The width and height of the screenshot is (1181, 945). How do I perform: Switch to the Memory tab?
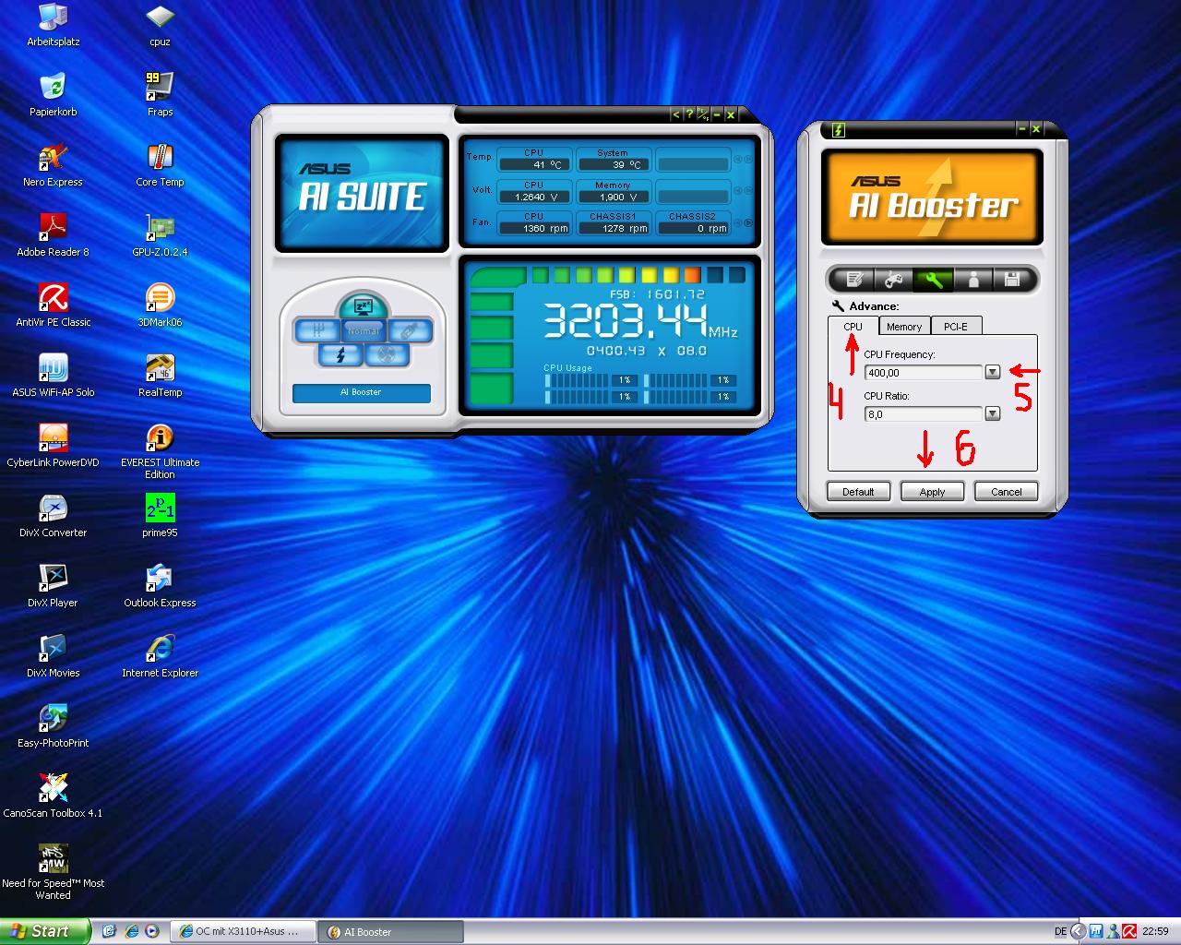coord(904,327)
